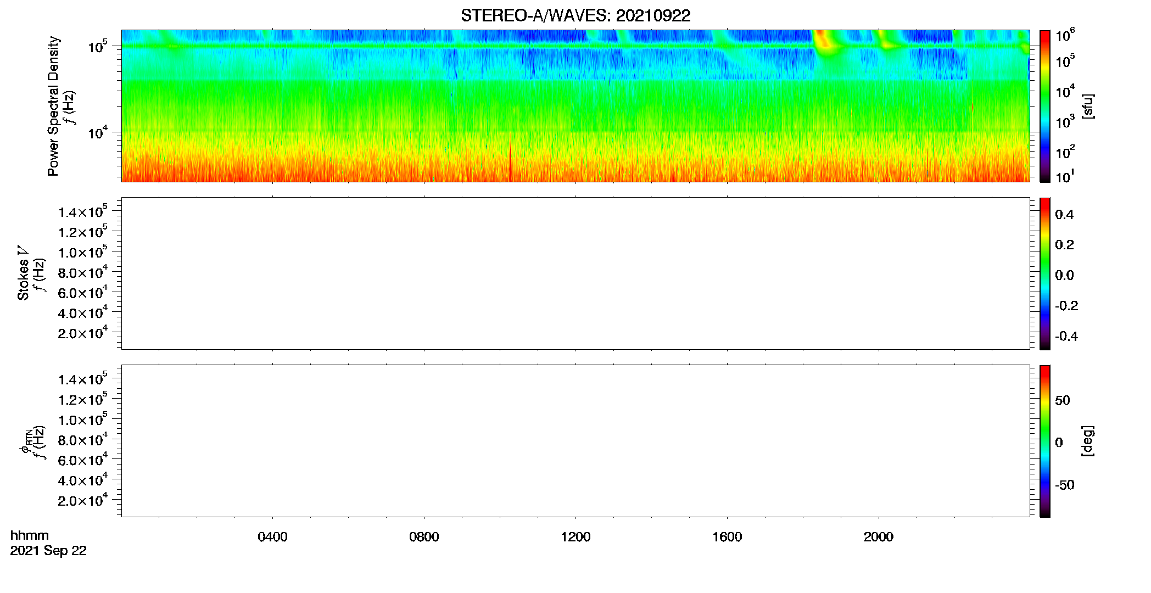
Task: Click the empty phi RTN panel
Action: pyautogui.click(x=575, y=441)
